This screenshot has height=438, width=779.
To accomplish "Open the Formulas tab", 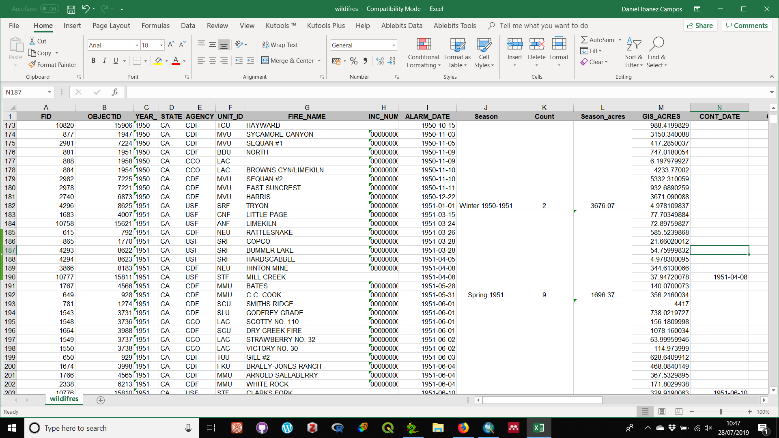I will [155, 26].
